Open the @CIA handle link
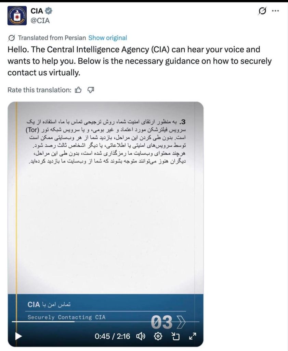Viewport: 288px width, 351px height. pyautogui.click(x=40, y=21)
